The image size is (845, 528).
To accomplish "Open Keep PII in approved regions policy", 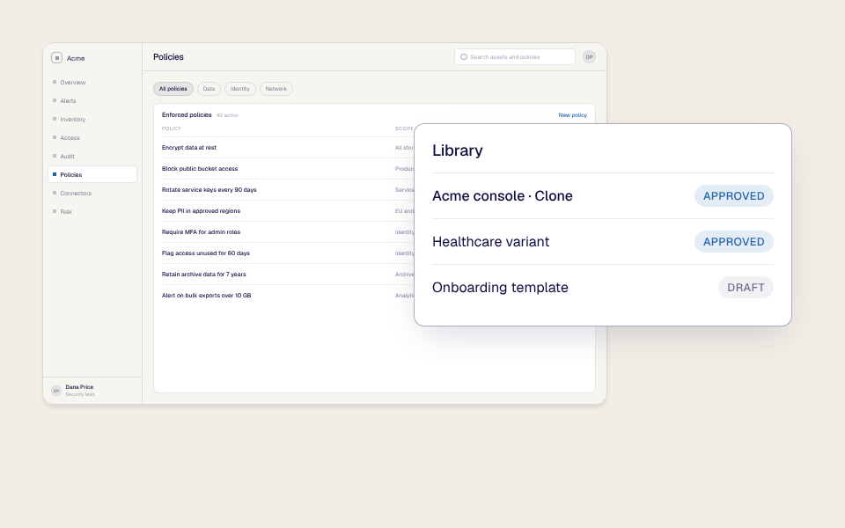I will pos(201,210).
